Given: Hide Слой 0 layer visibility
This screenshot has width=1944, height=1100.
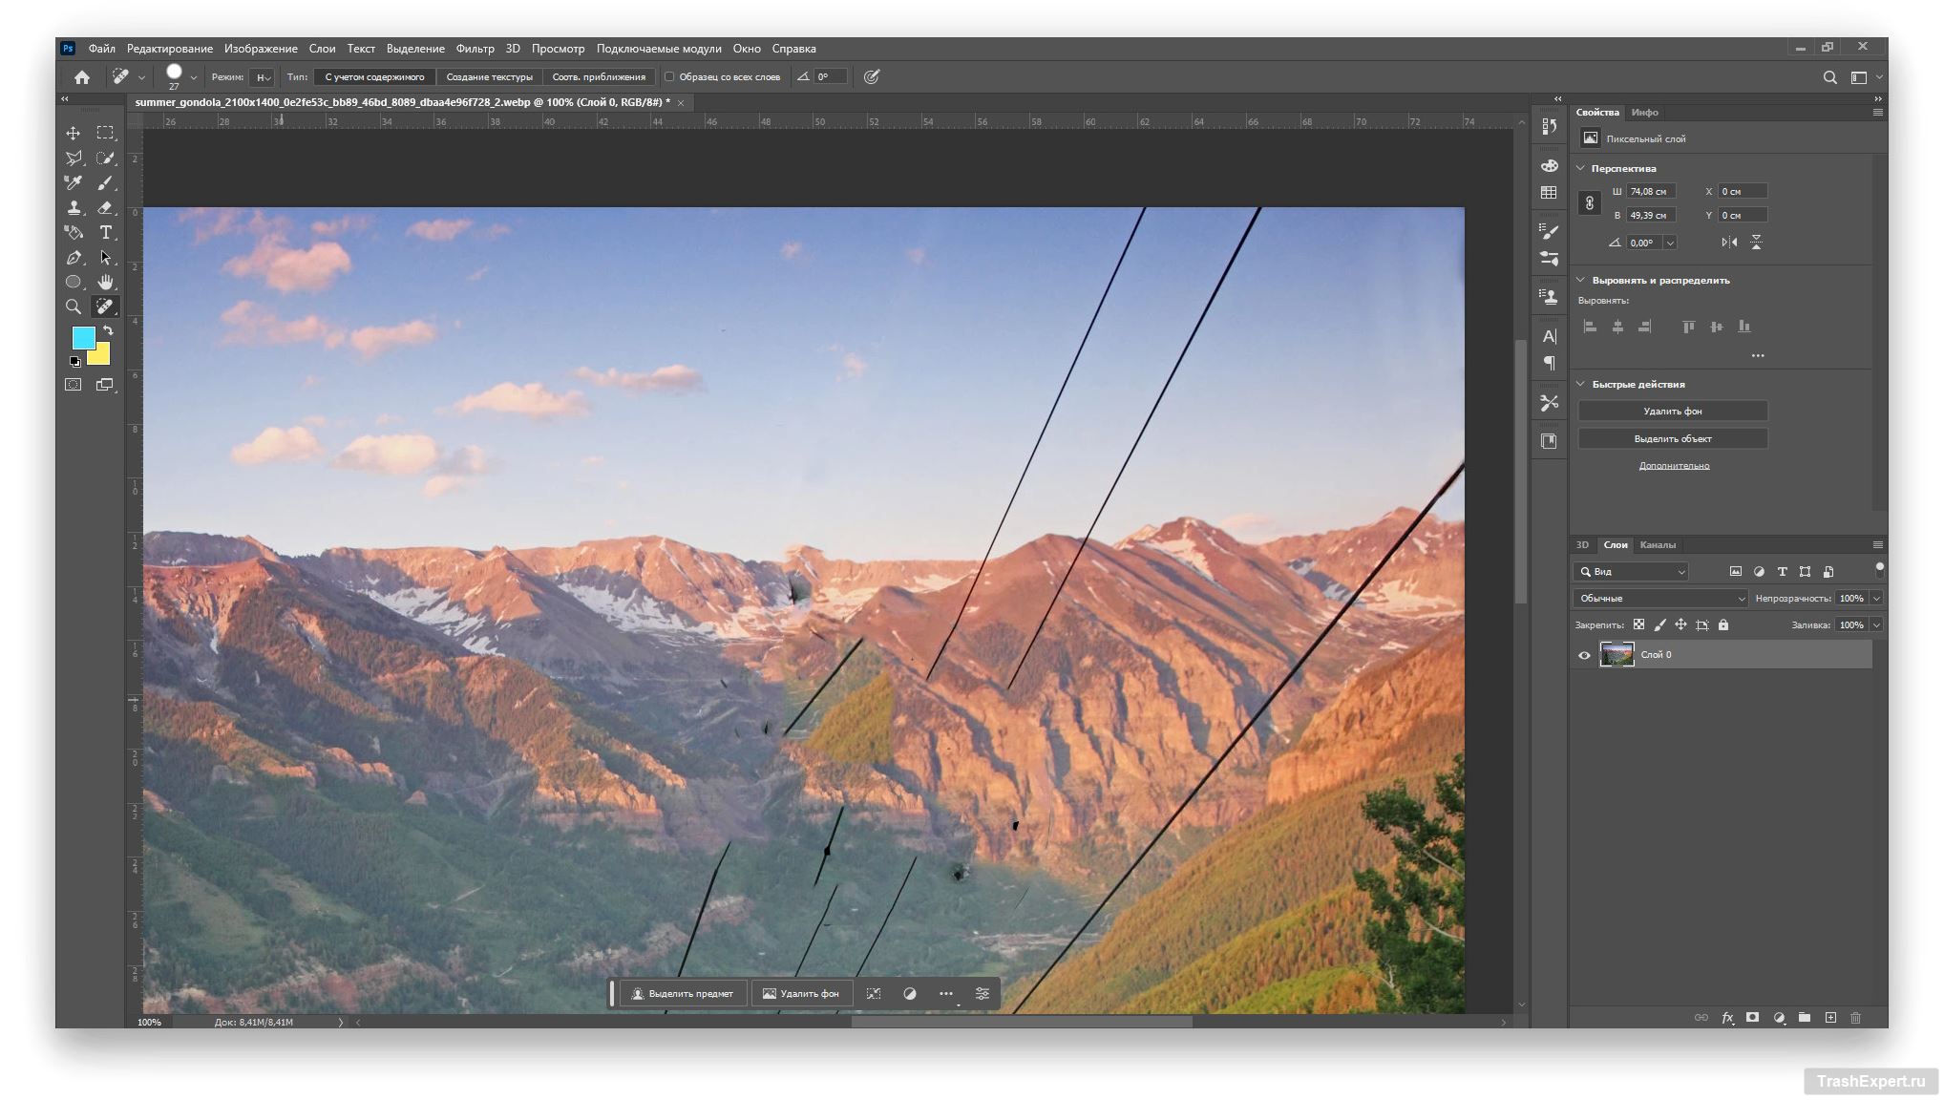Looking at the screenshot, I should [1584, 655].
